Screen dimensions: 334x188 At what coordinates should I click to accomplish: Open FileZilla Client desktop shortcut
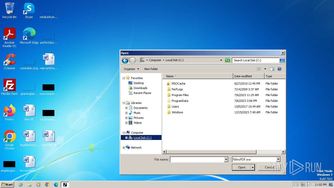9,87
